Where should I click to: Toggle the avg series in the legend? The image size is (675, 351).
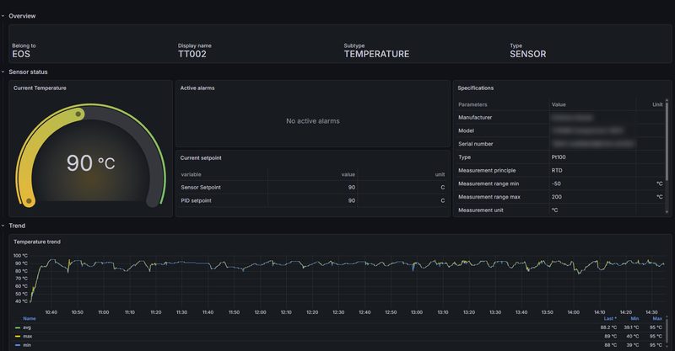[27, 327]
